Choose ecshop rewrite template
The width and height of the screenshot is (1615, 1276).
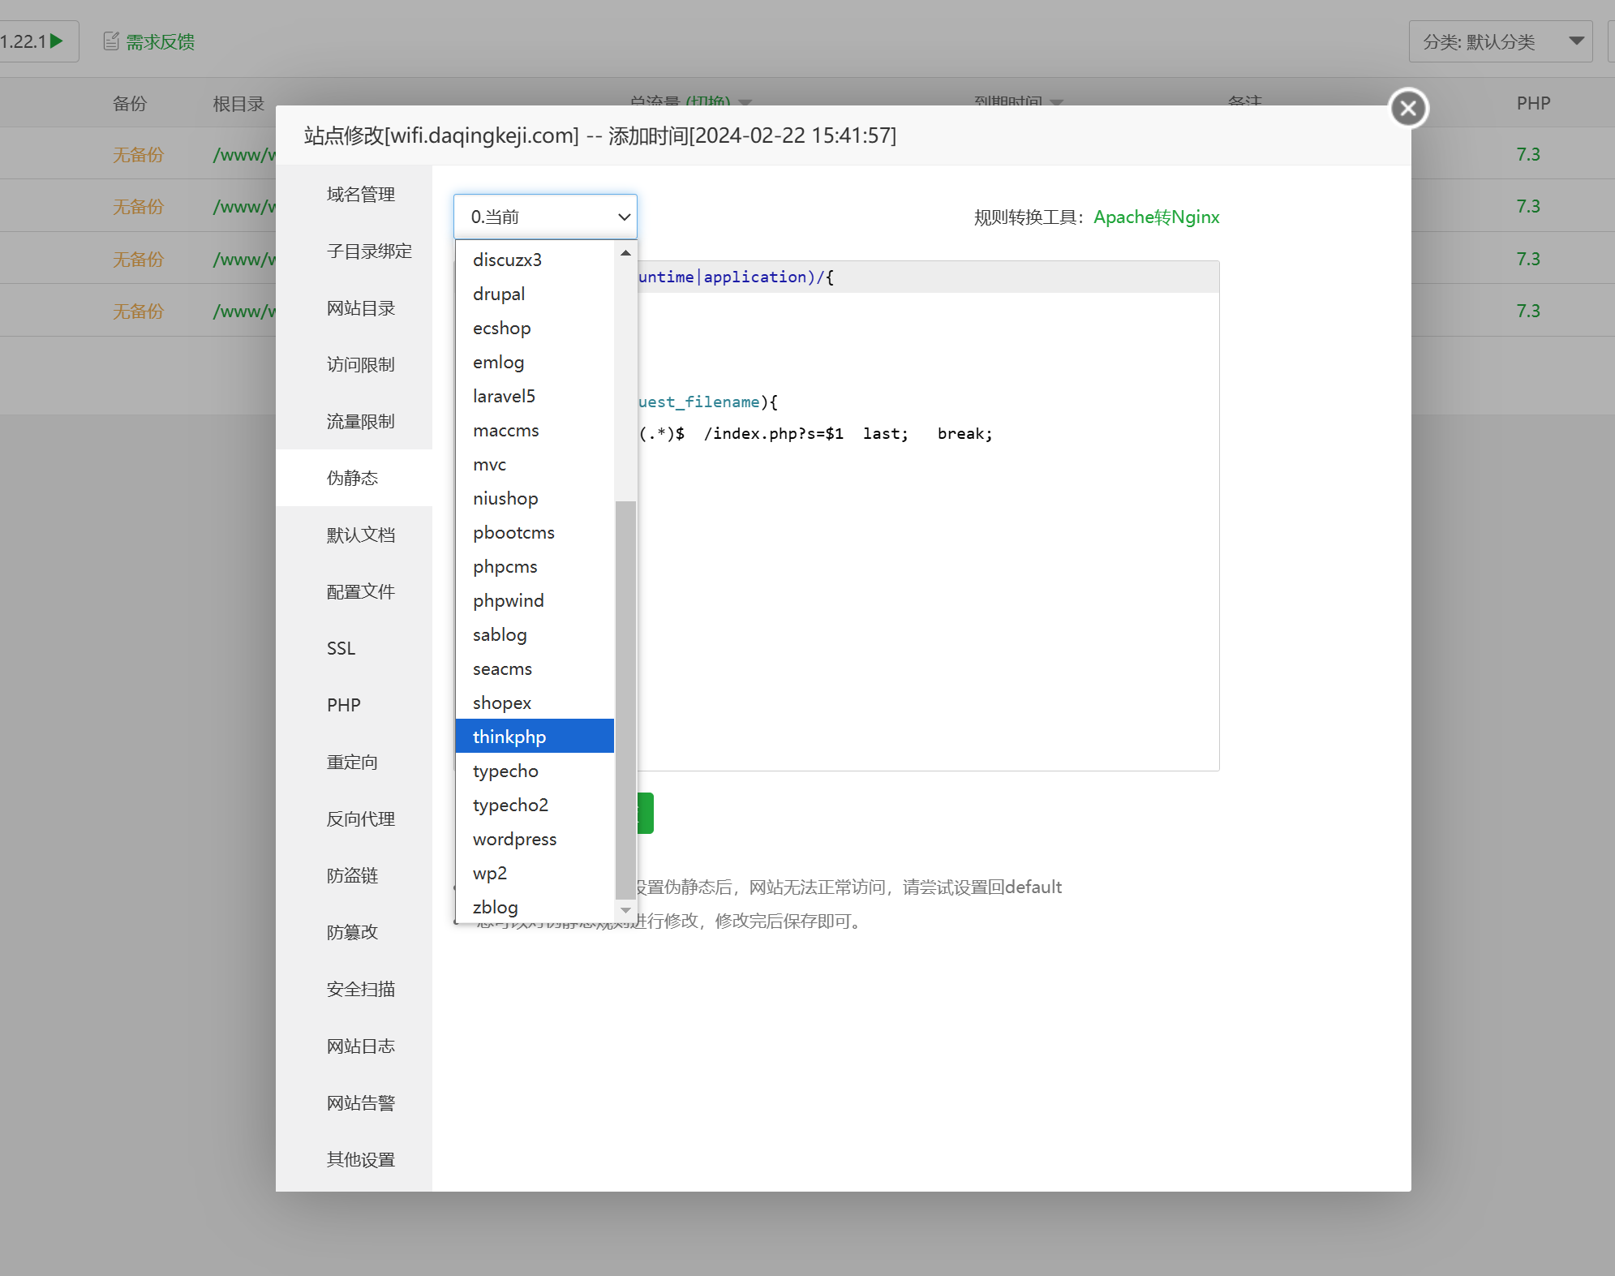(x=535, y=328)
